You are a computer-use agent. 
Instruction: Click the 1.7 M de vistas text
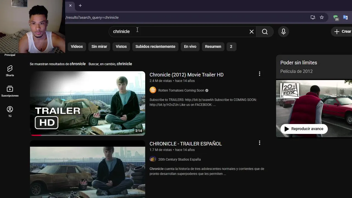(x=161, y=150)
